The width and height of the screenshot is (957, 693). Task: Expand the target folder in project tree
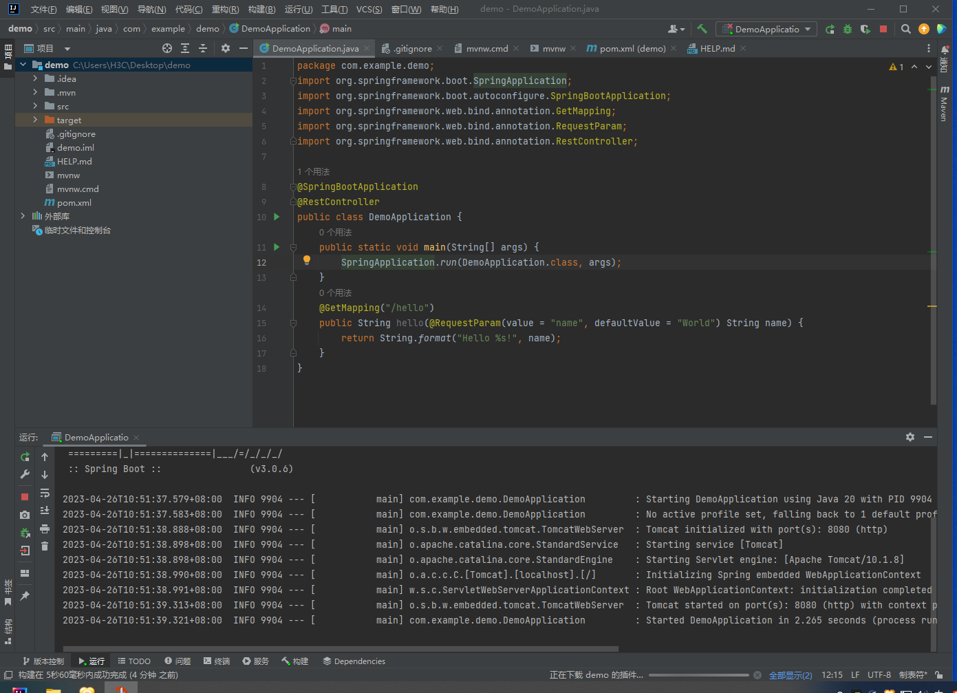point(35,120)
